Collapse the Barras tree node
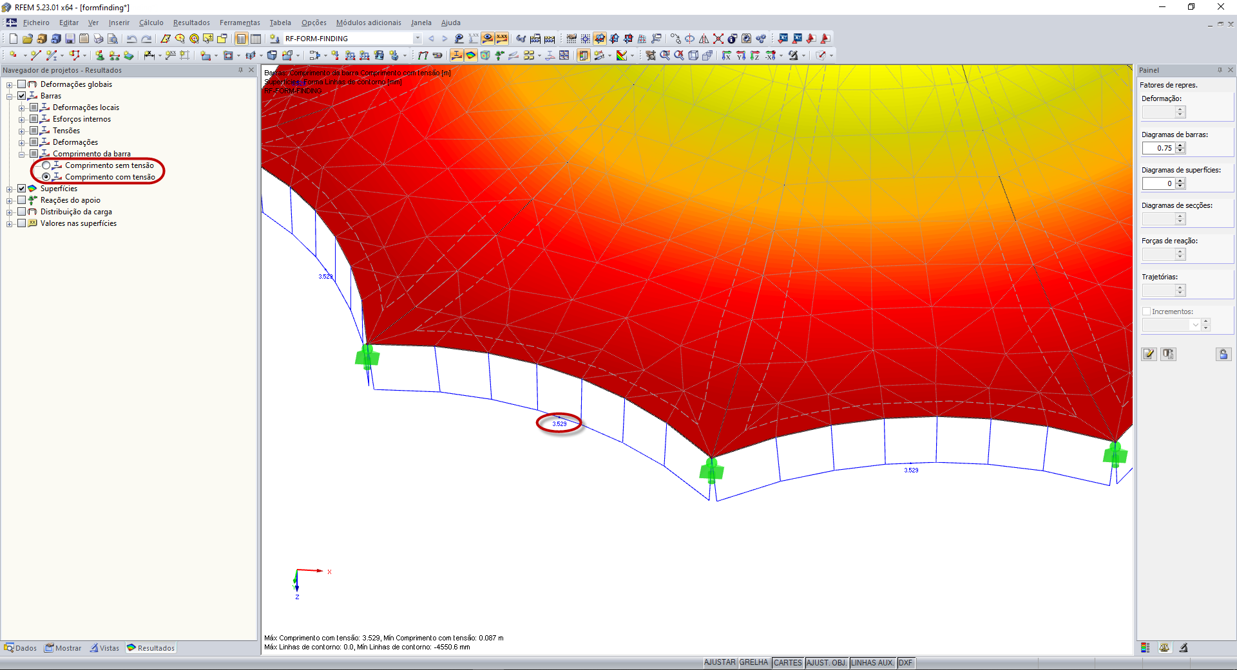Screen dimensions: 1237x670 coord(10,96)
